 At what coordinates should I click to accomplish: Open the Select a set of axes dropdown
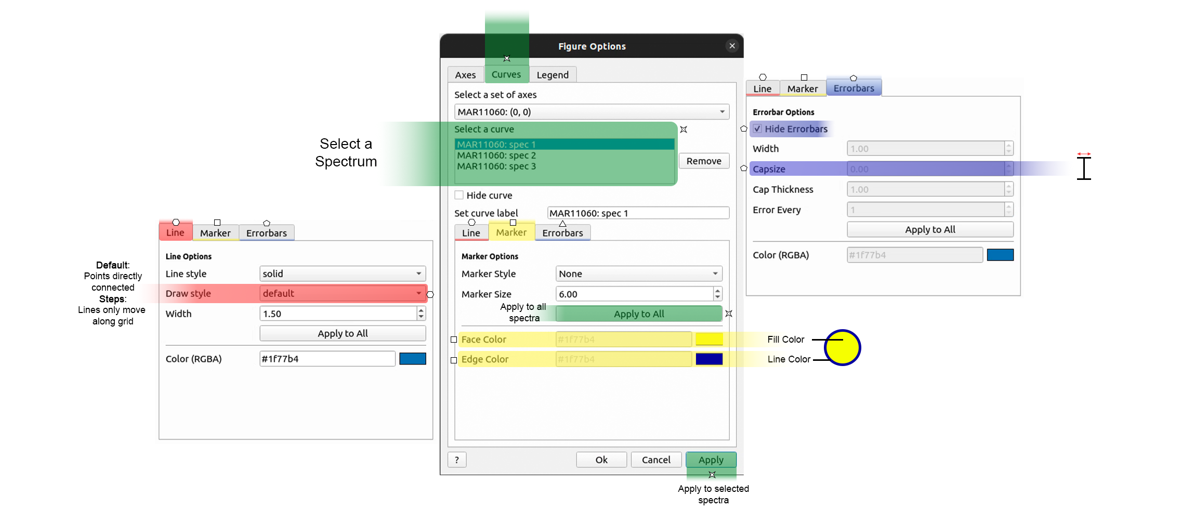pyautogui.click(x=592, y=112)
